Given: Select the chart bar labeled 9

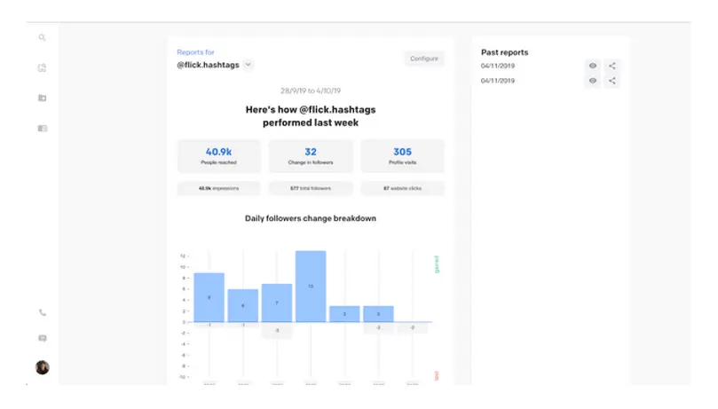Looking at the screenshot, I should click(209, 297).
